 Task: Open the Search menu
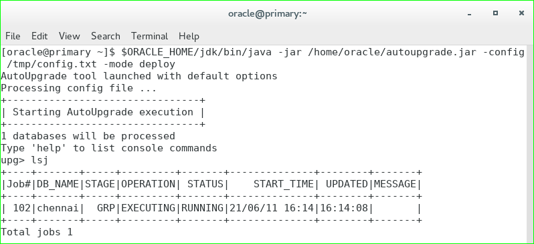tap(106, 36)
